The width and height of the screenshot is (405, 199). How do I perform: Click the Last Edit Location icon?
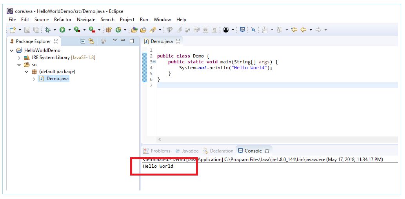pos(294,30)
